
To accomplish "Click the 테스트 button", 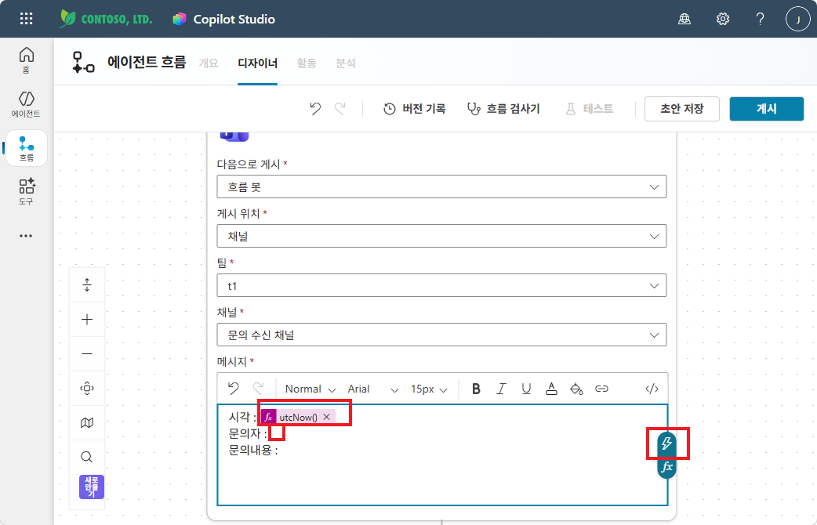I will (x=590, y=109).
